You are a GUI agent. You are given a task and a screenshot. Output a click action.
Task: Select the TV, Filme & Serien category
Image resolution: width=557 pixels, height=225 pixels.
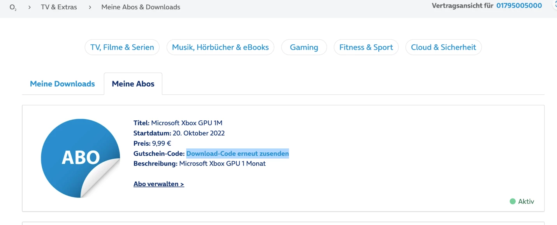[x=122, y=47]
